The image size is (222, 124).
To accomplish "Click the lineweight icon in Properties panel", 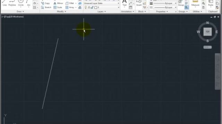I will 151,3.
